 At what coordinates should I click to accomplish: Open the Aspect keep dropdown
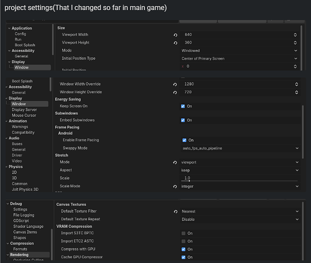(240, 170)
